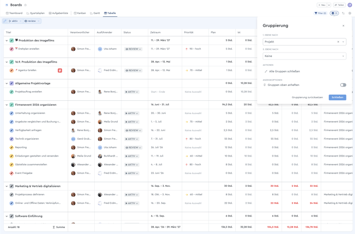
Task: Clear the Projekt selection with the x
Action: pyautogui.click(x=338, y=42)
